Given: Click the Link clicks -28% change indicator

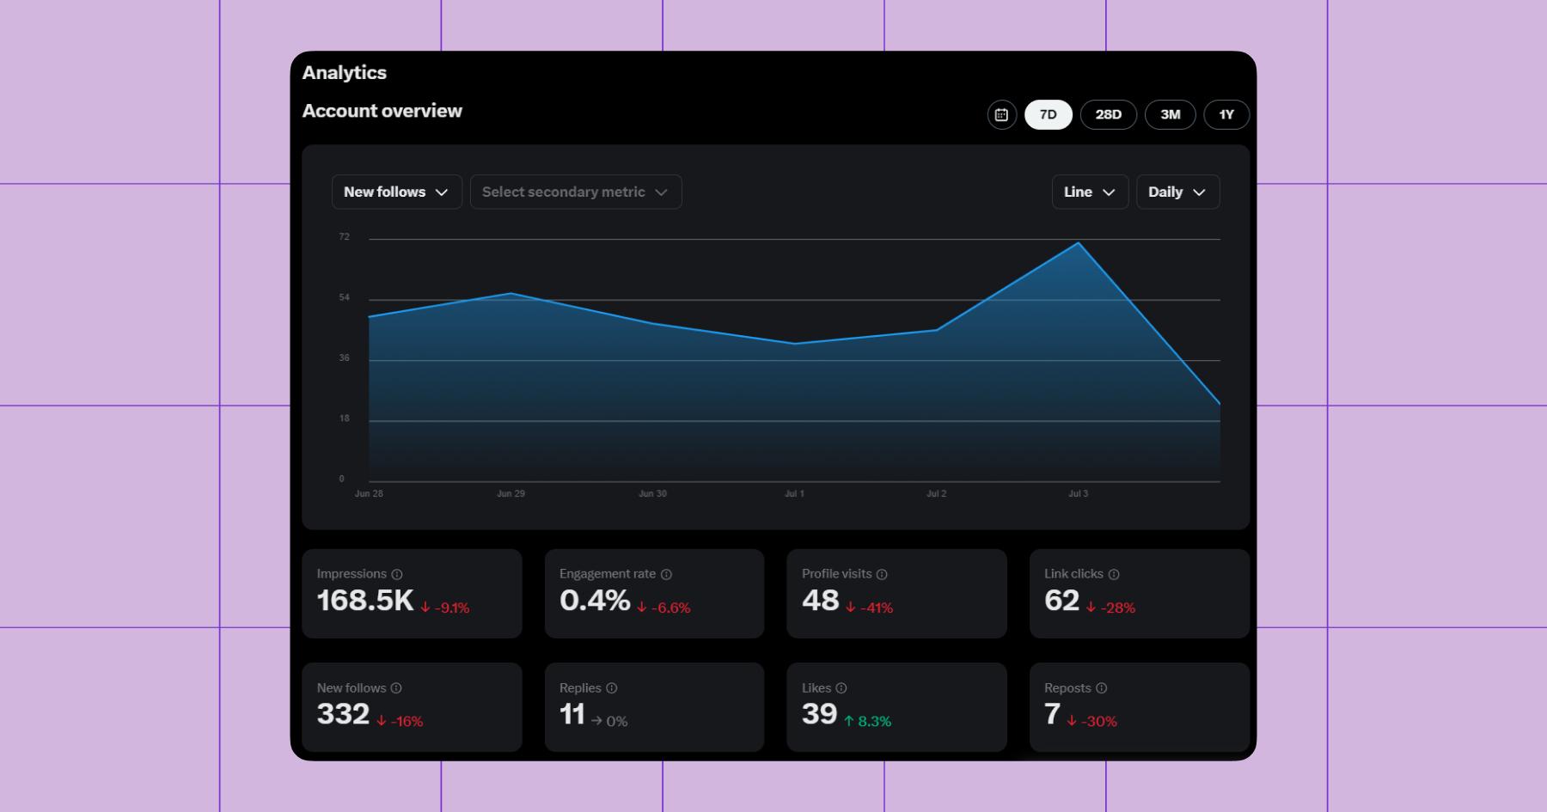Looking at the screenshot, I should pyautogui.click(x=1110, y=608).
